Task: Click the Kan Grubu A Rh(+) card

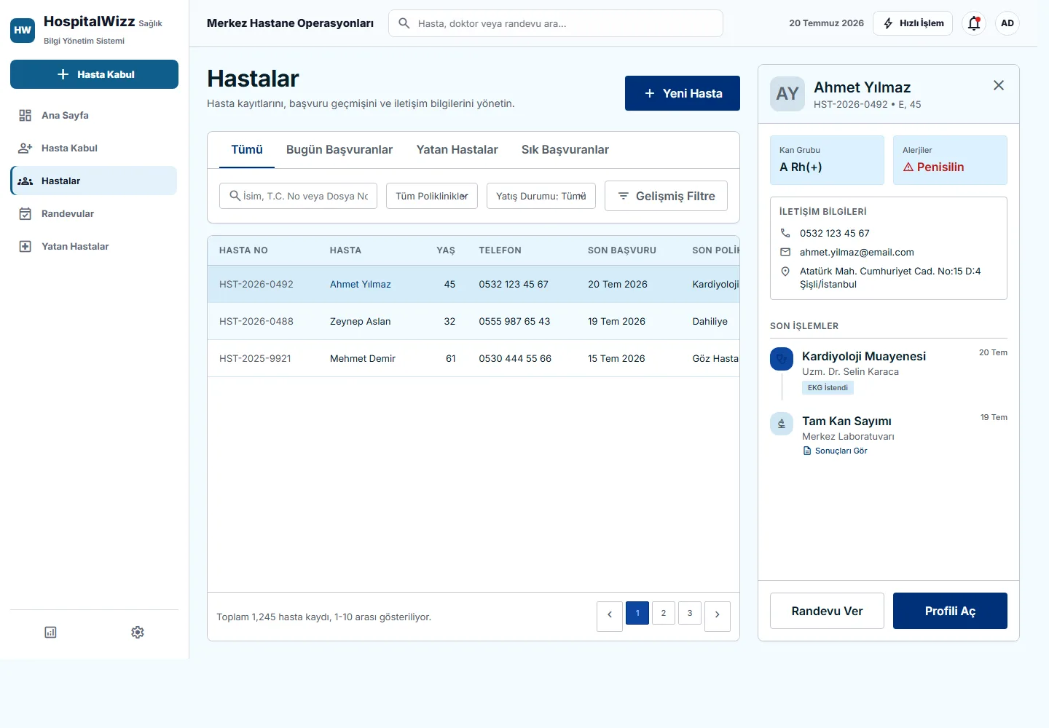Action: point(827,160)
